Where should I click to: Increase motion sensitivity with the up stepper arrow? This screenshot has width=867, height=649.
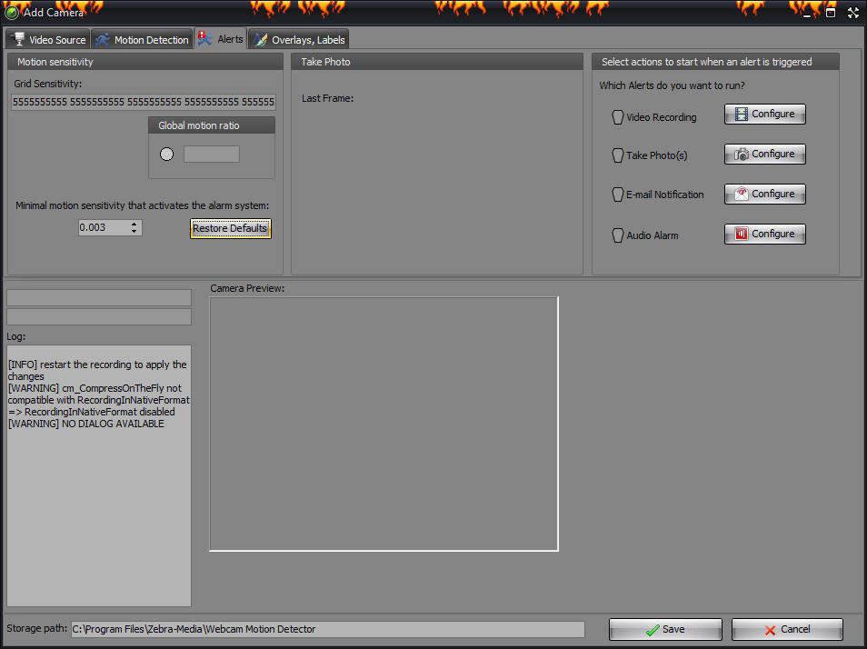pyautogui.click(x=134, y=224)
